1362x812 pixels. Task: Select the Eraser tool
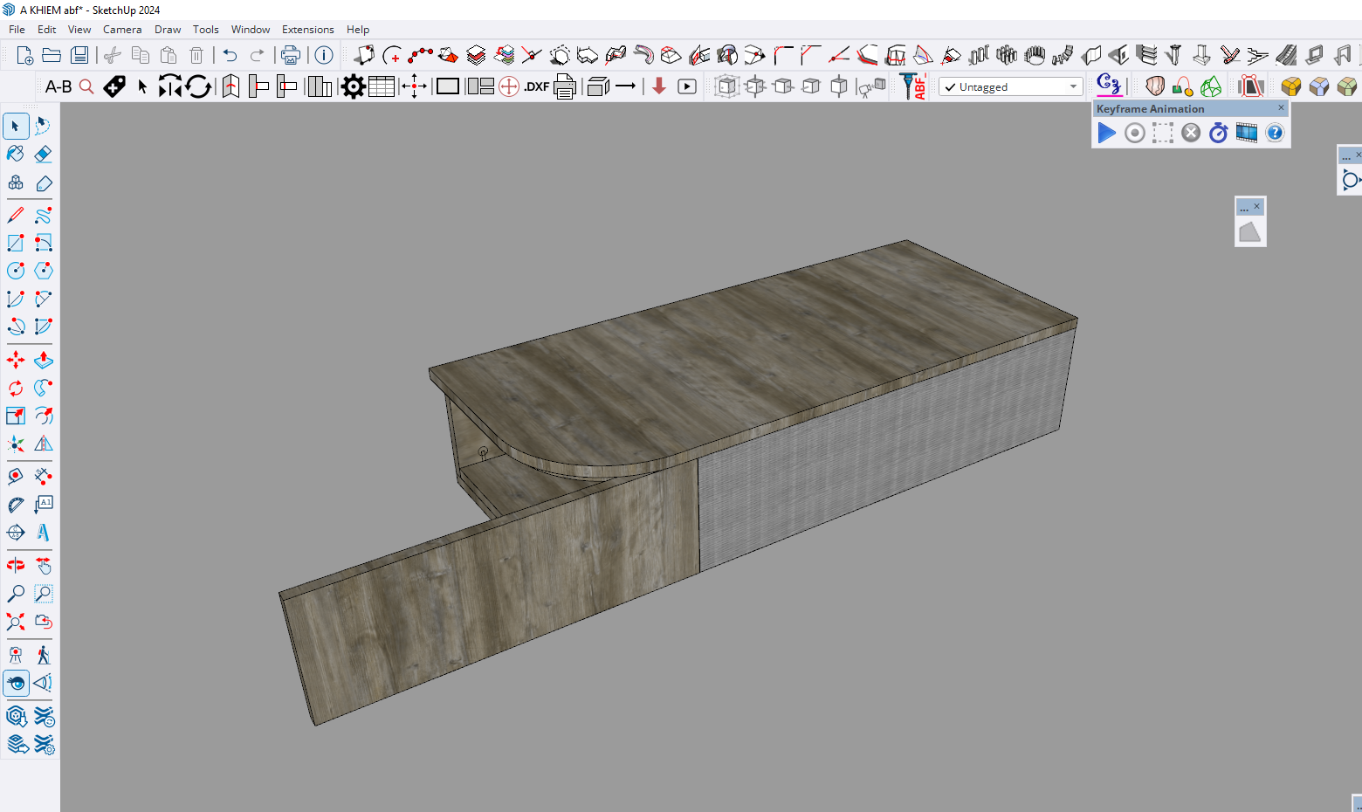[x=43, y=155]
